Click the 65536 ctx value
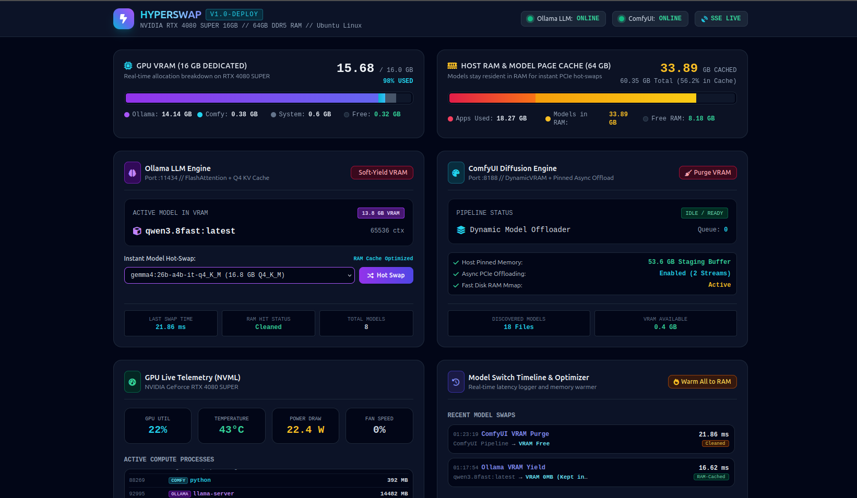The width and height of the screenshot is (857, 498). click(x=387, y=230)
